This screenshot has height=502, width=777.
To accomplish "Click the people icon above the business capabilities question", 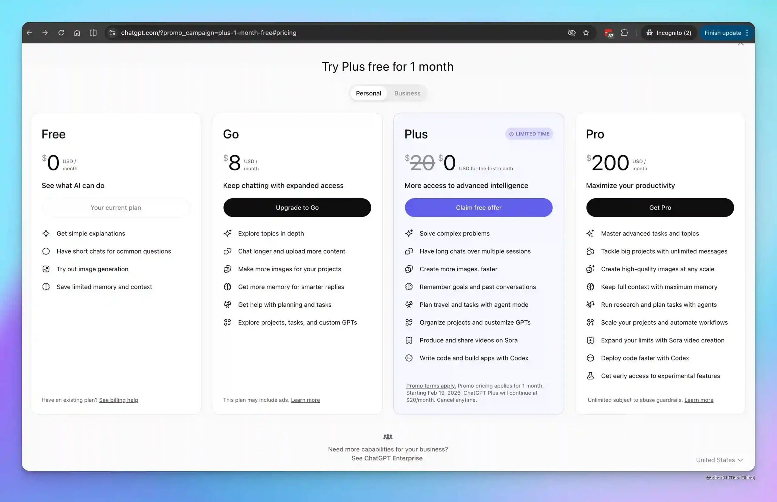I will click(388, 436).
